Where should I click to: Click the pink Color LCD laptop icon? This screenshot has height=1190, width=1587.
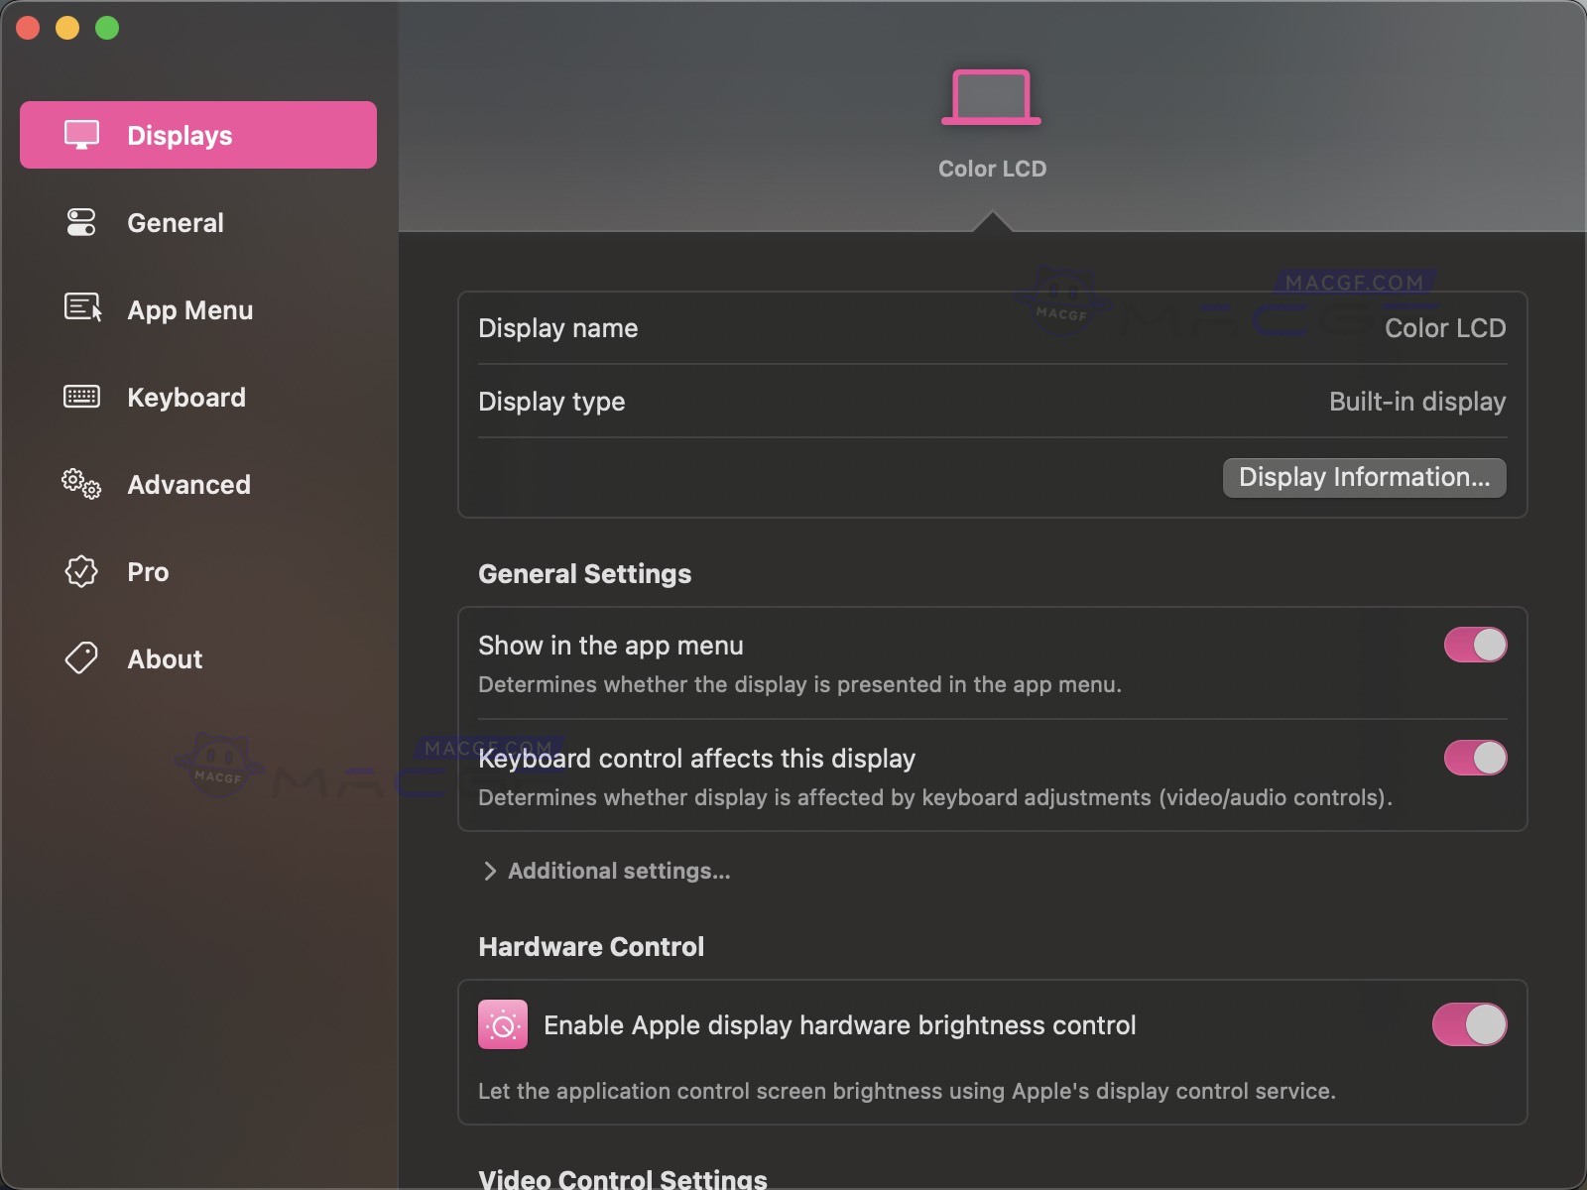click(x=991, y=96)
